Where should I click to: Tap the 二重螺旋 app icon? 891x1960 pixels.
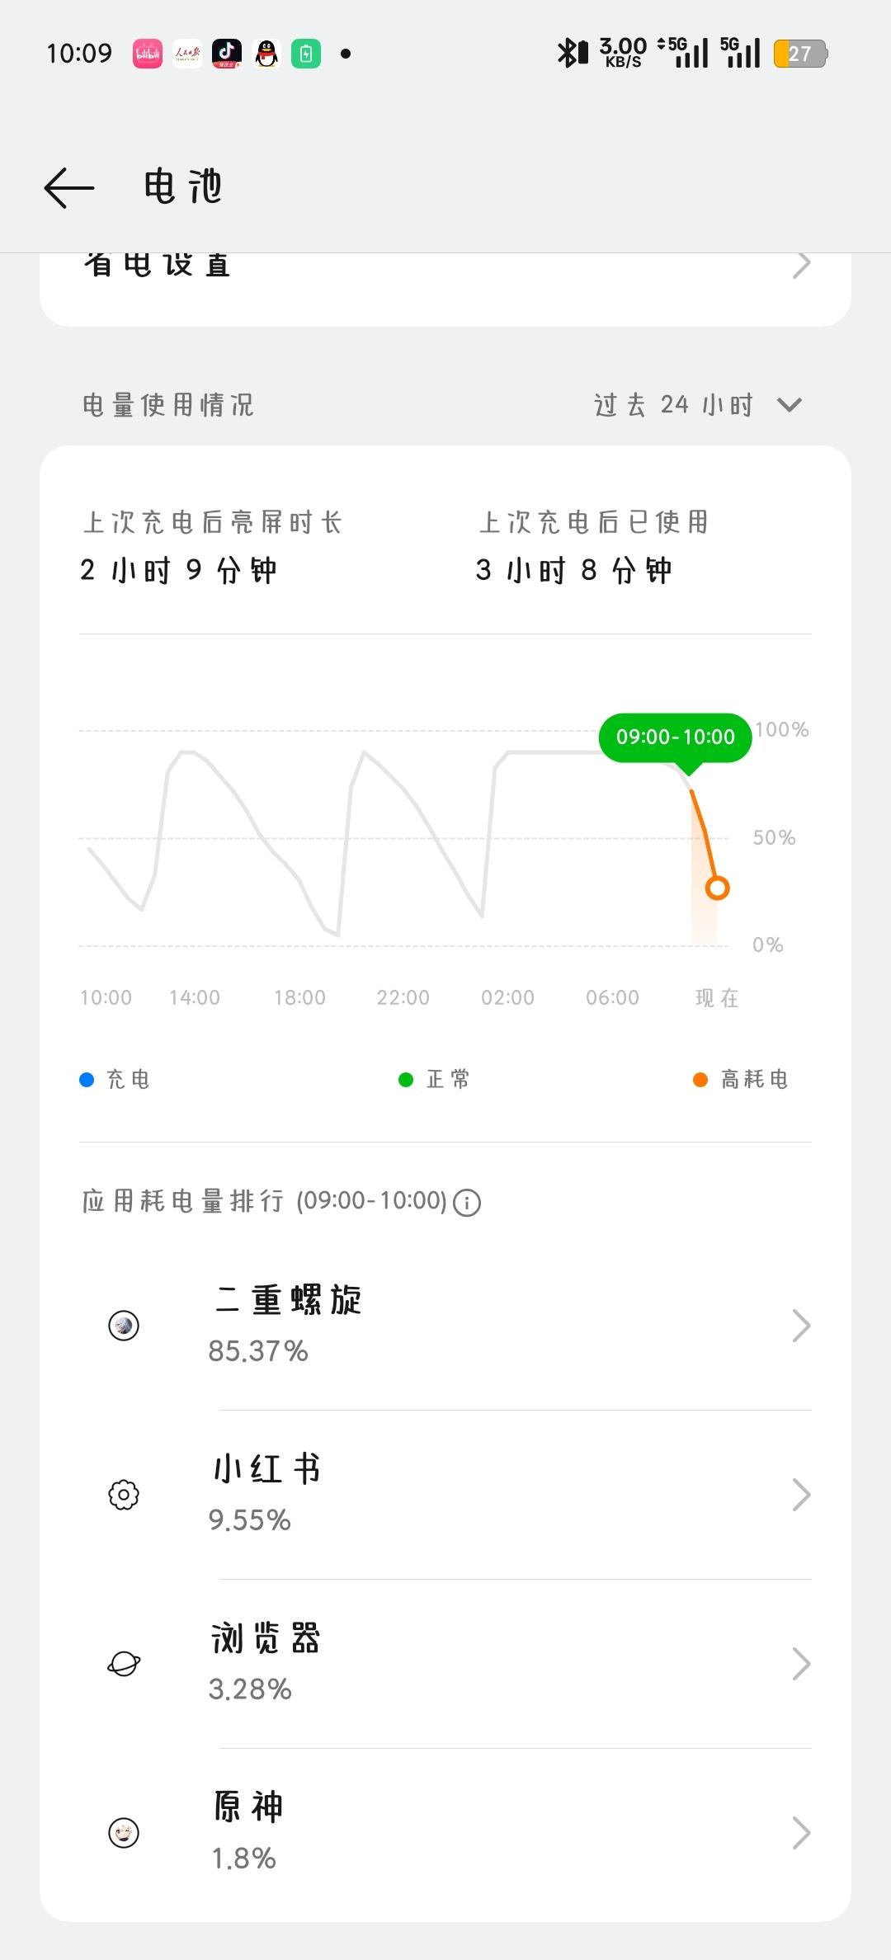coord(124,1326)
